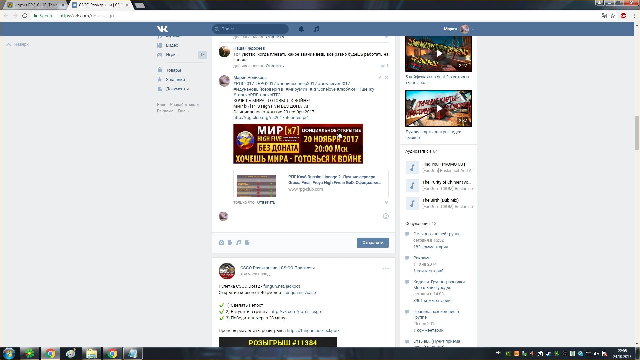The image size is (640, 360).
Task: Click the VK logo home icon
Action: (x=162, y=29)
